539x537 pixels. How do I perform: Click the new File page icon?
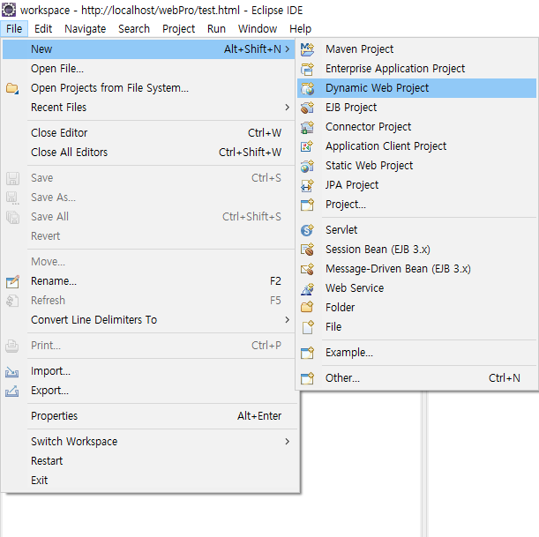point(307,327)
